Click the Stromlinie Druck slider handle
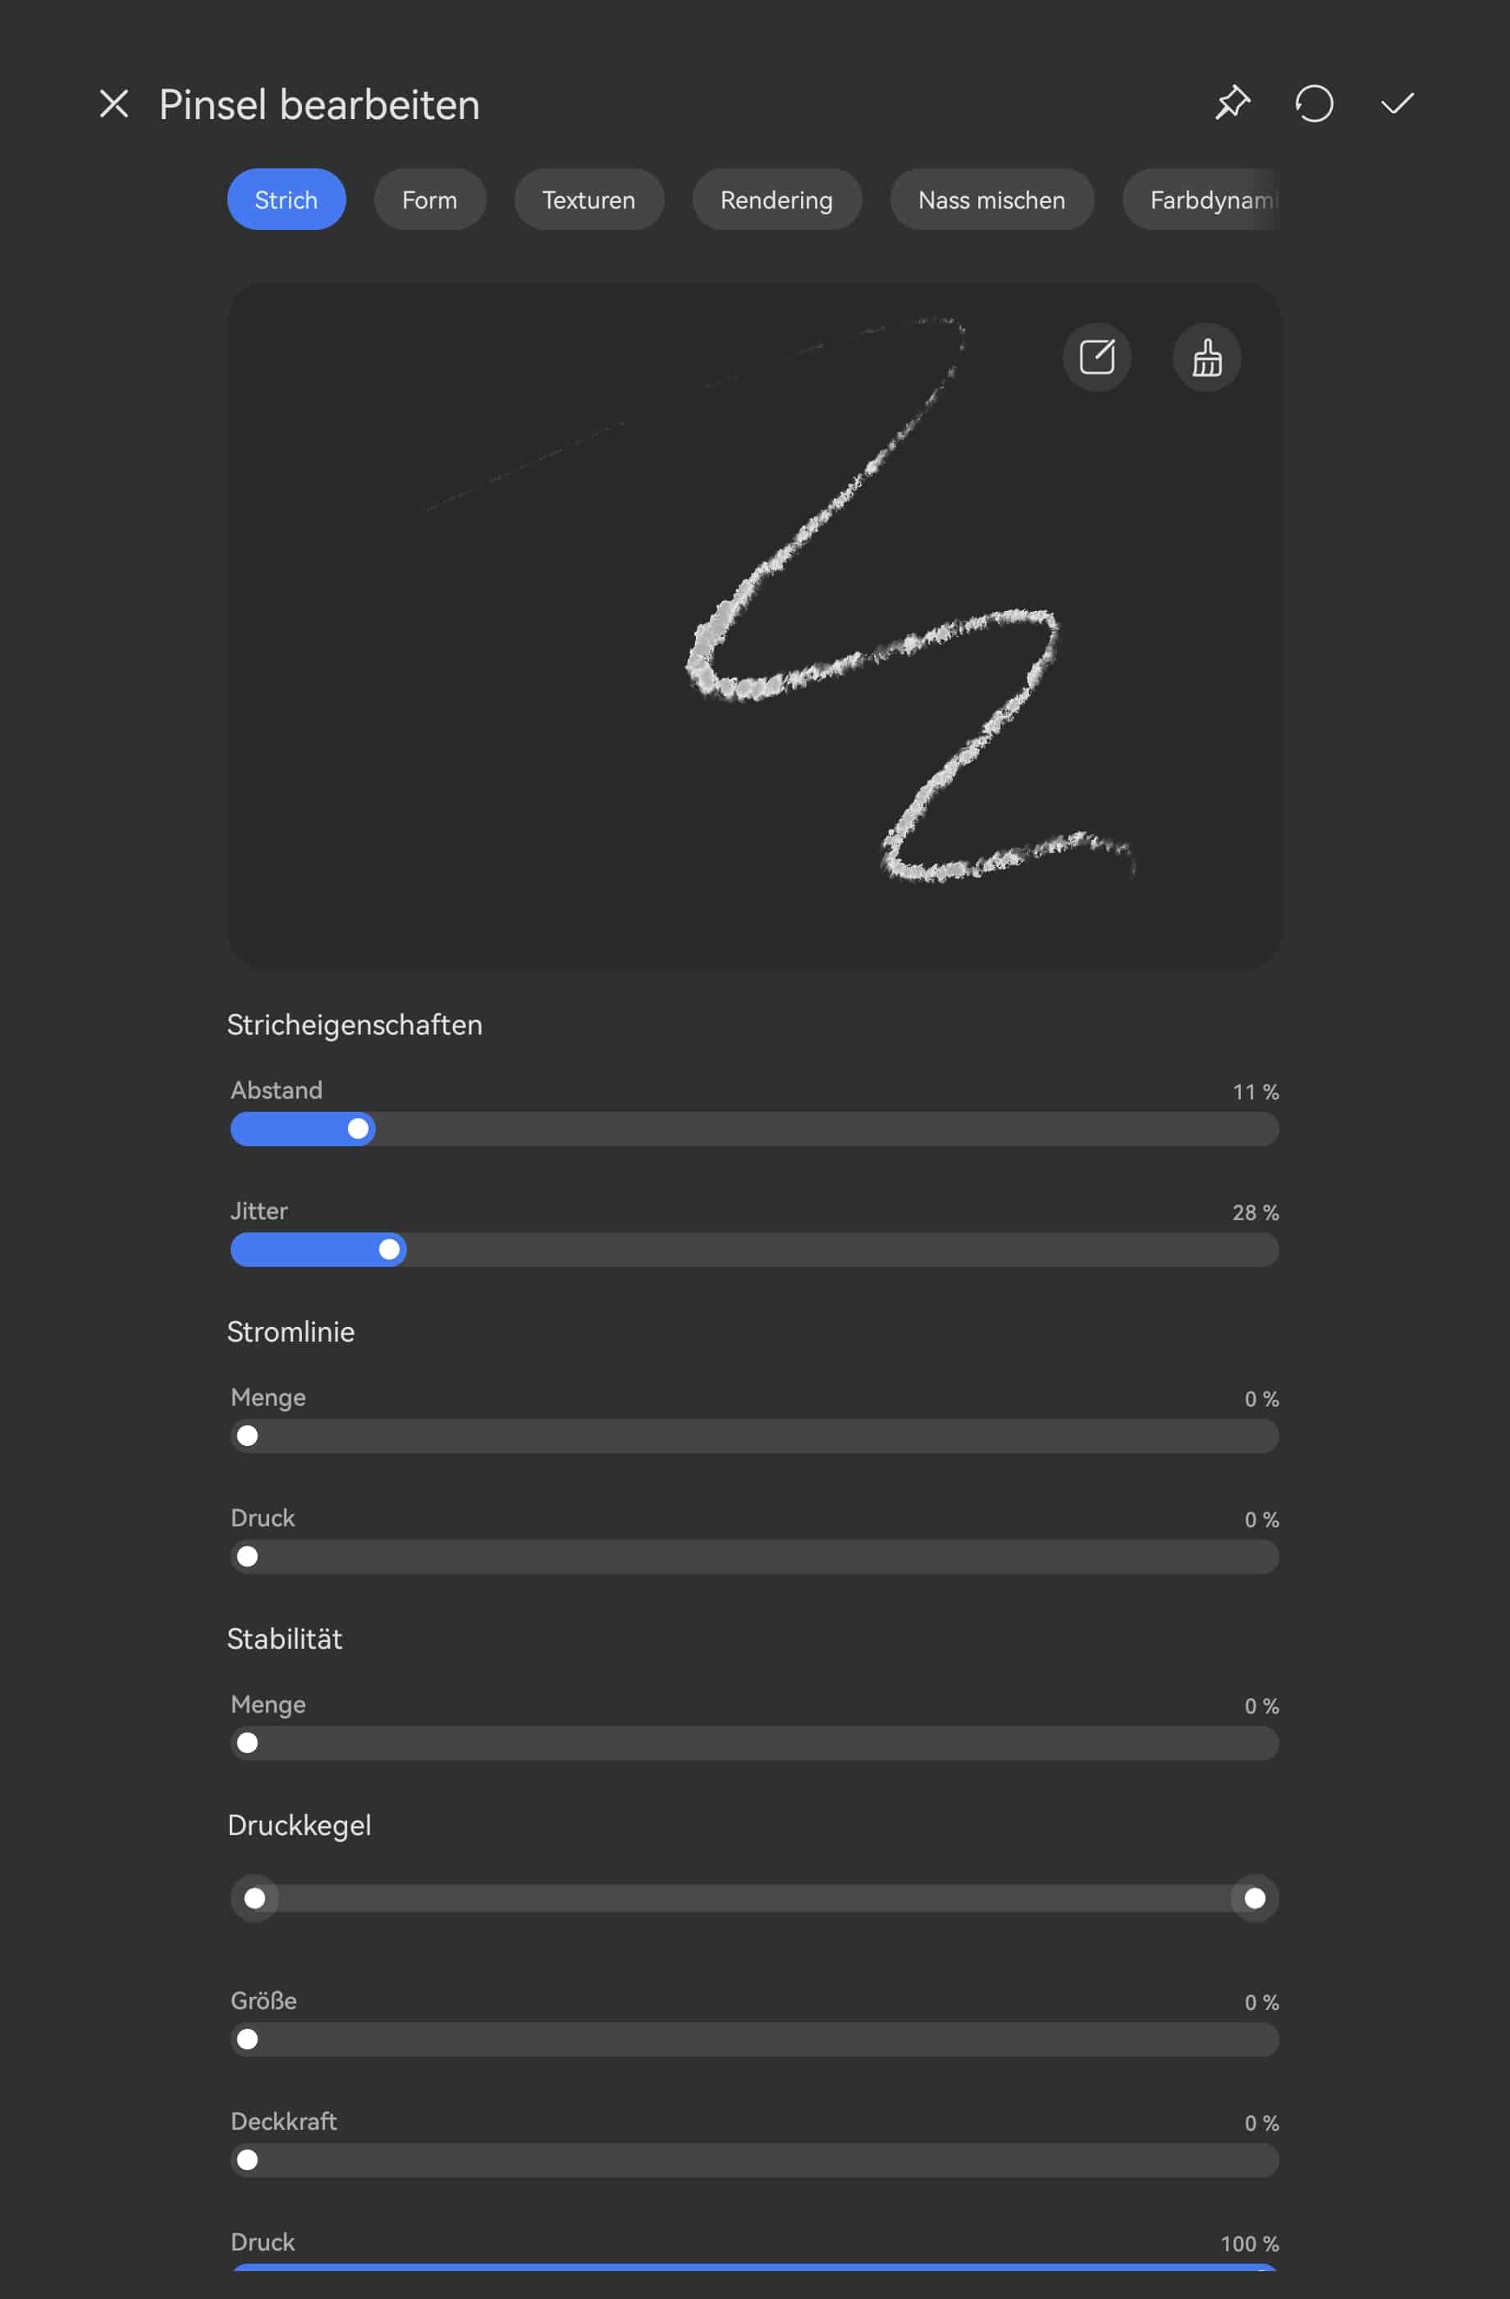Screen dimensions: 1510x2299 pyautogui.click(x=248, y=1557)
